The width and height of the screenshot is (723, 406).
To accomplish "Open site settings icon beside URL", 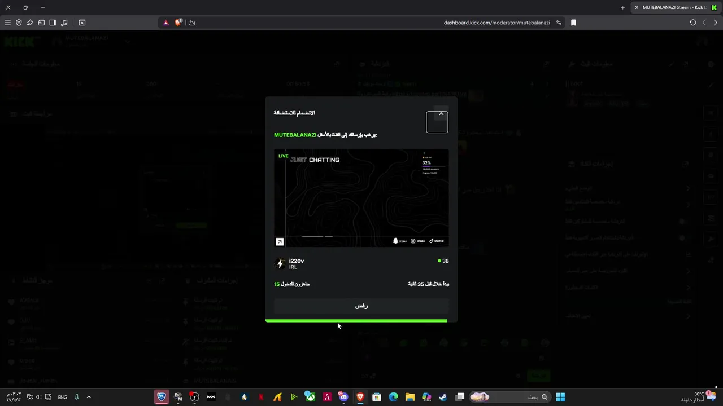I will [x=559, y=23].
